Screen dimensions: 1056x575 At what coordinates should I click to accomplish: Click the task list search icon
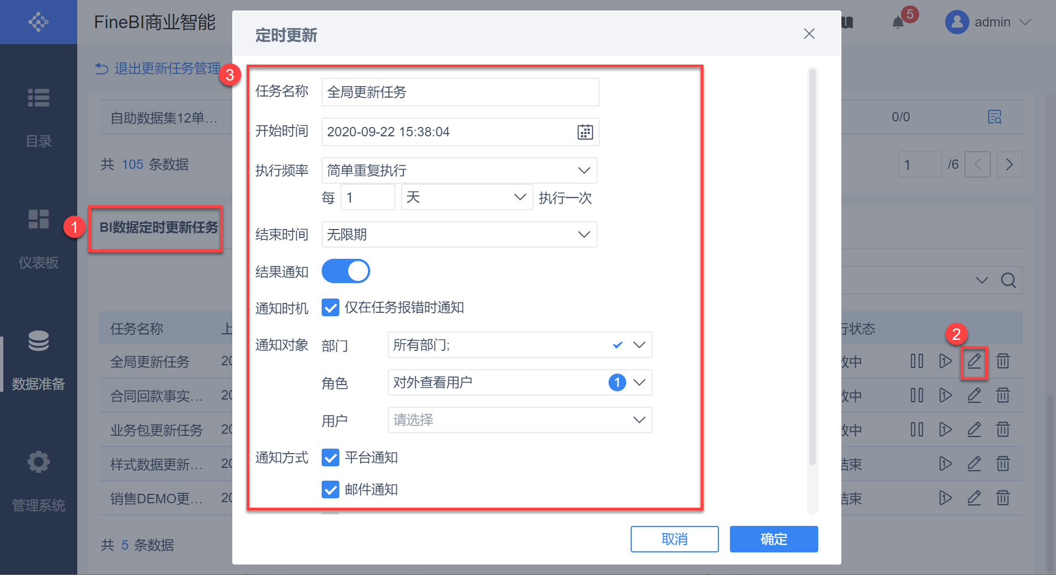click(x=1009, y=280)
